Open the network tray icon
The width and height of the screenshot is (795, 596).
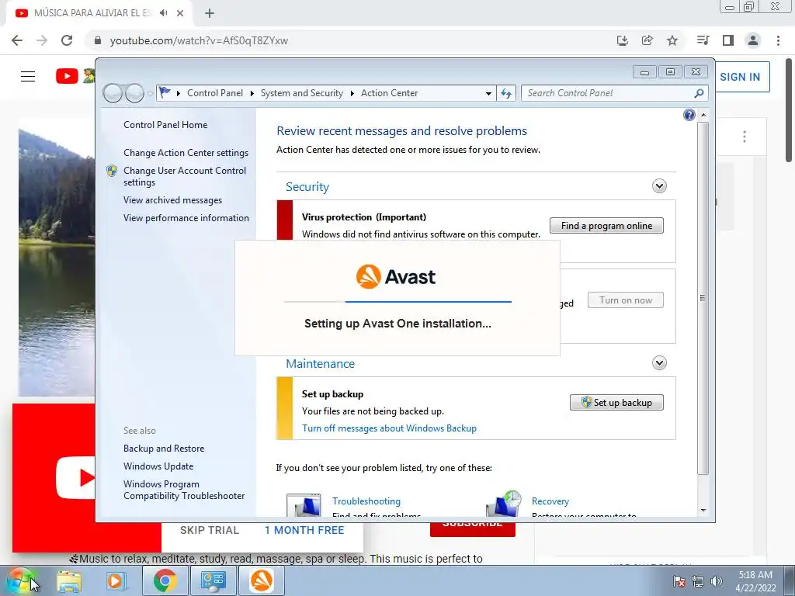(698, 581)
